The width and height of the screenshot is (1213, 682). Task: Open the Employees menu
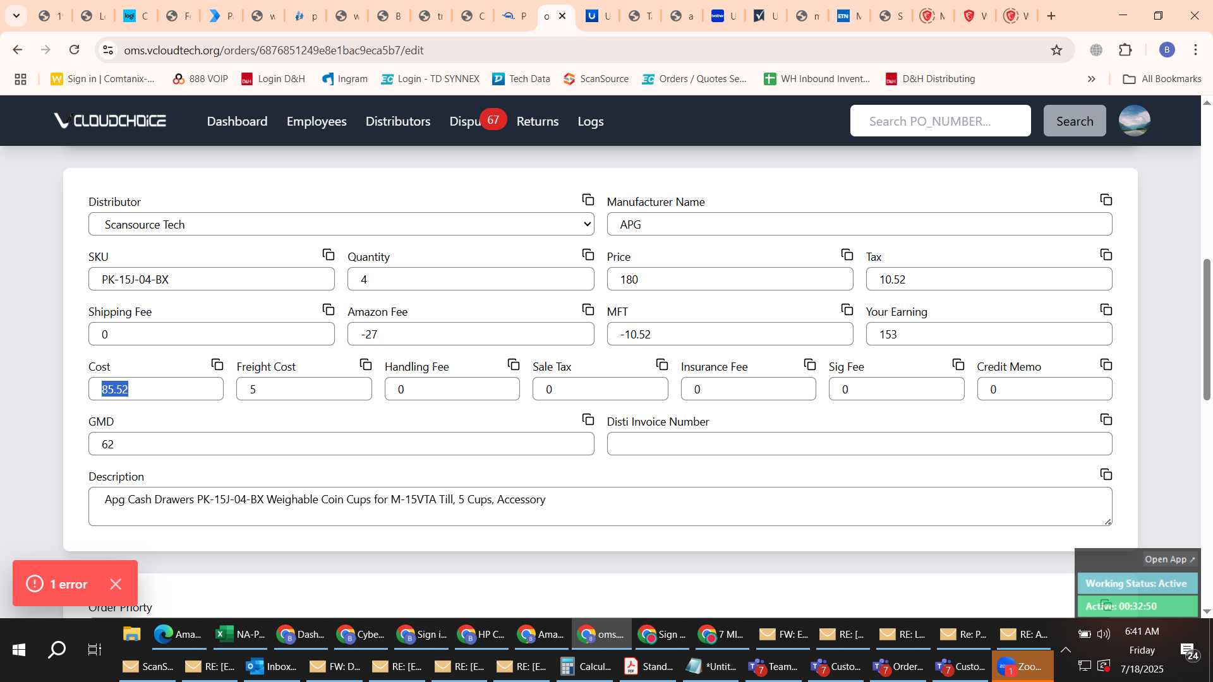click(x=317, y=121)
